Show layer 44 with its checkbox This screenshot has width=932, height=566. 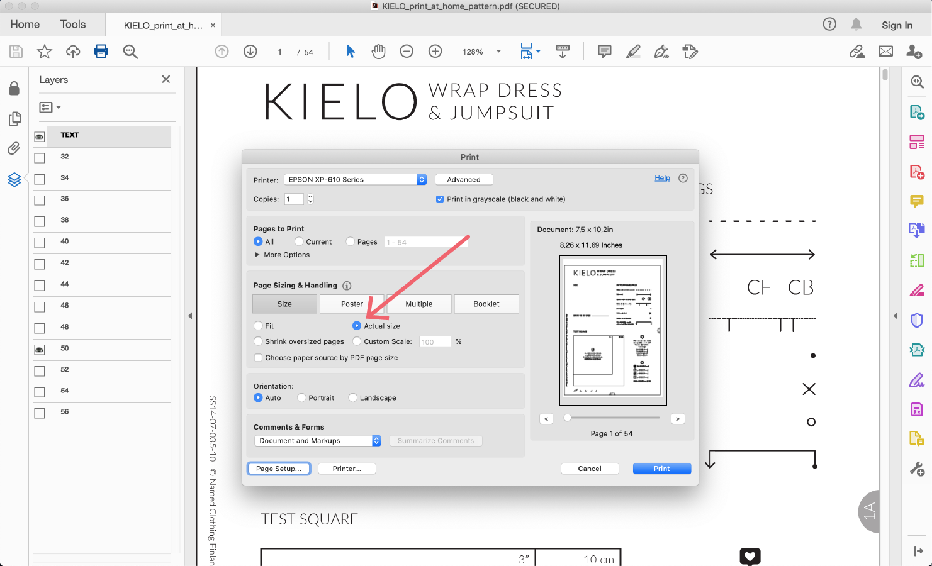point(40,286)
